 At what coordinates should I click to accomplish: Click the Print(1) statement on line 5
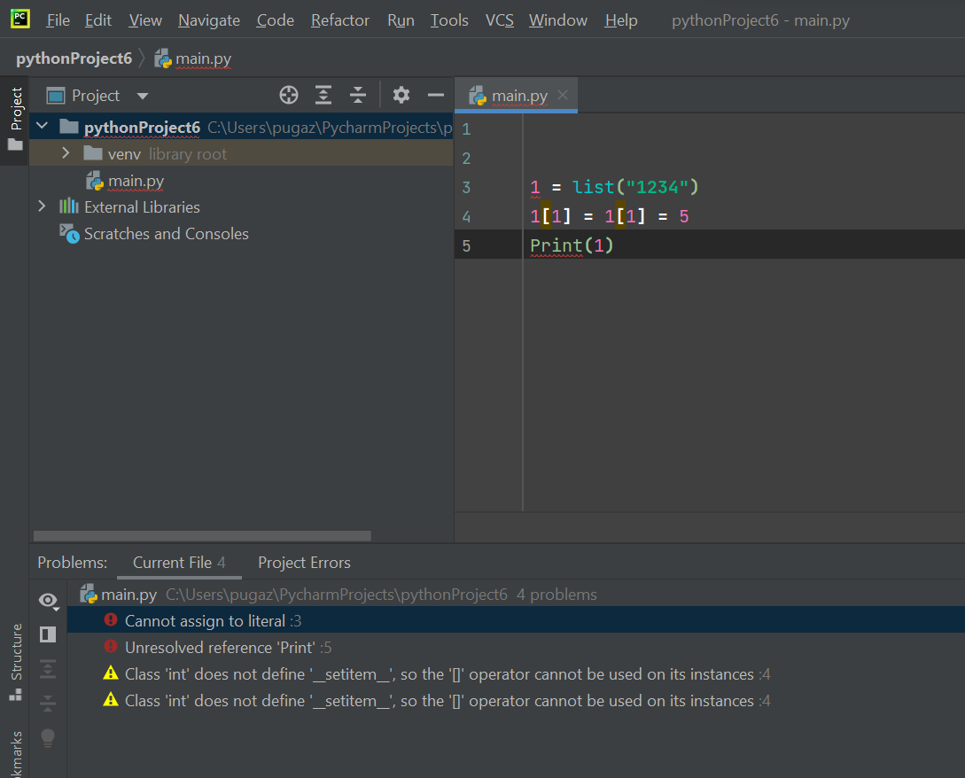pyautogui.click(x=572, y=245)
